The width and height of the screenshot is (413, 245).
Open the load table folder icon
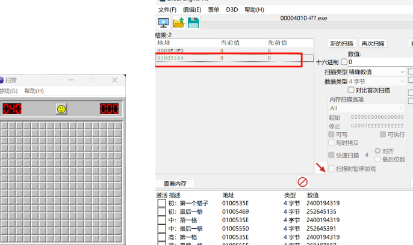click(x=179, y=23)
